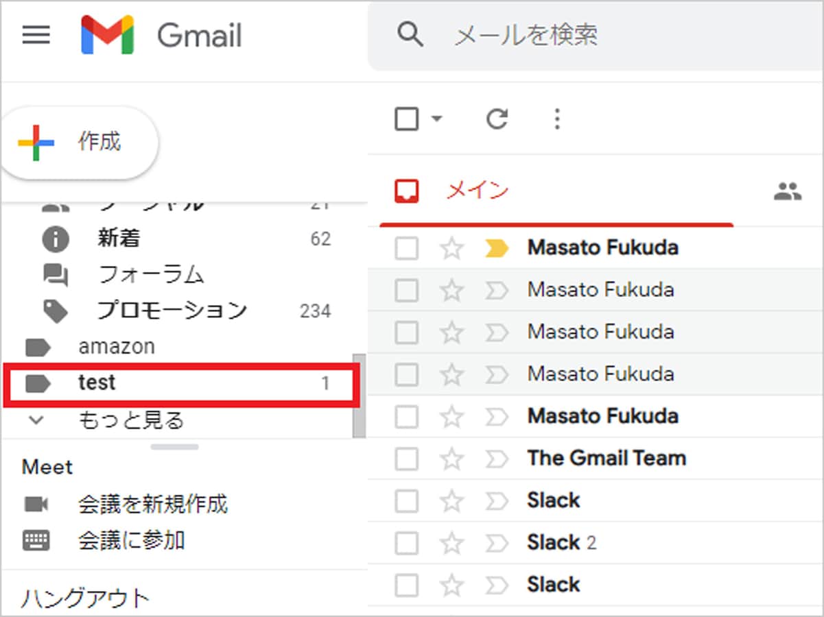The width and height of the screenshot is (824, 617).
Task: Select checkbox of Slack 2 email
Action: [407, 542]
